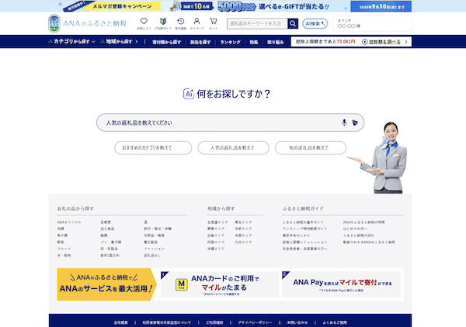
Task: Focus the header keyword search field
Action: (257, 23)
